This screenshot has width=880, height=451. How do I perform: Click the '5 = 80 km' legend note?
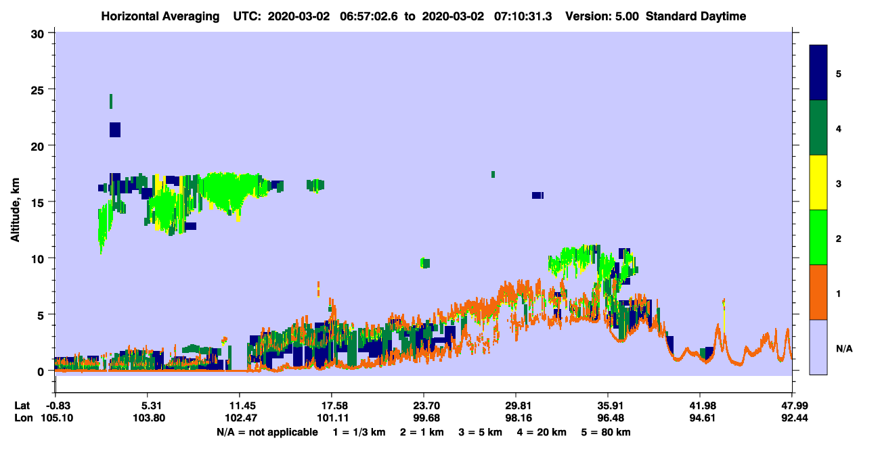[x=607, y=431]
